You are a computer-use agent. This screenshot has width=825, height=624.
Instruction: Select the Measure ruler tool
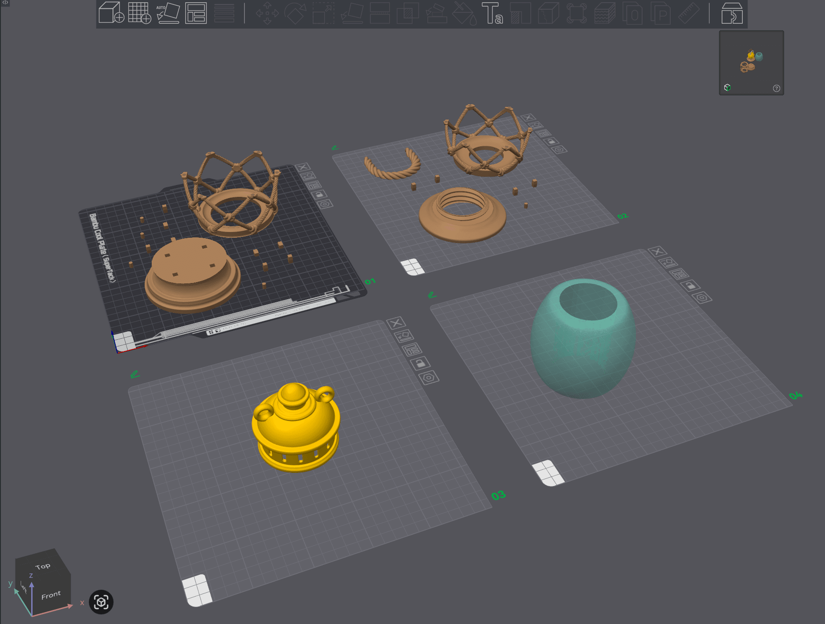689,13
